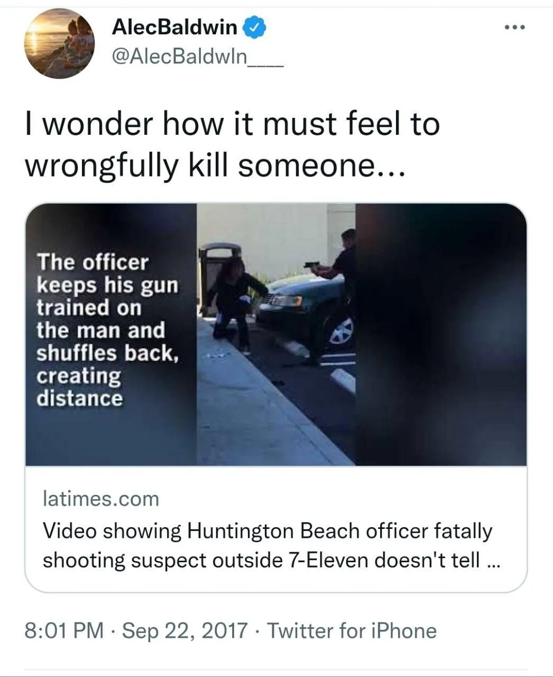Viewport: 553px width, 677px height.
Task: Open AlecBaldwin's sunset profile picture
Action: click(x=60, y=44)
